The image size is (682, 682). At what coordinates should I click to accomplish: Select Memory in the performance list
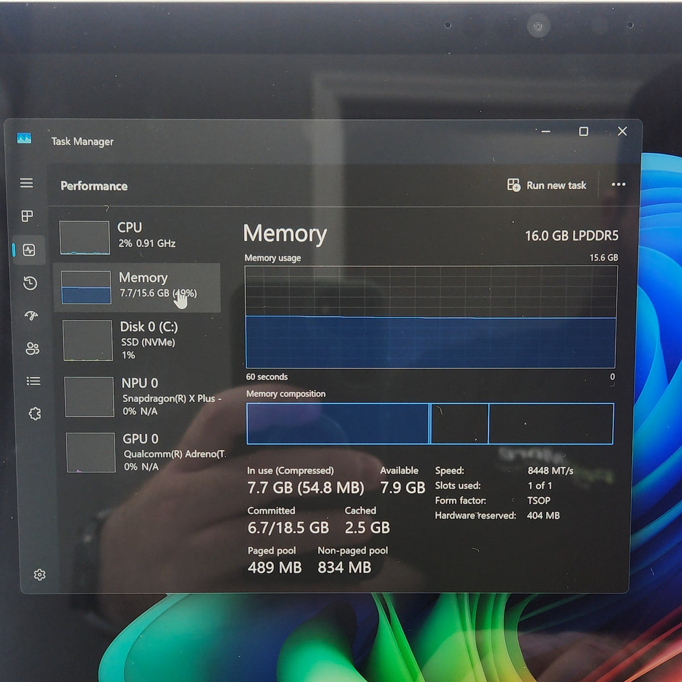(x=137, y=287)
